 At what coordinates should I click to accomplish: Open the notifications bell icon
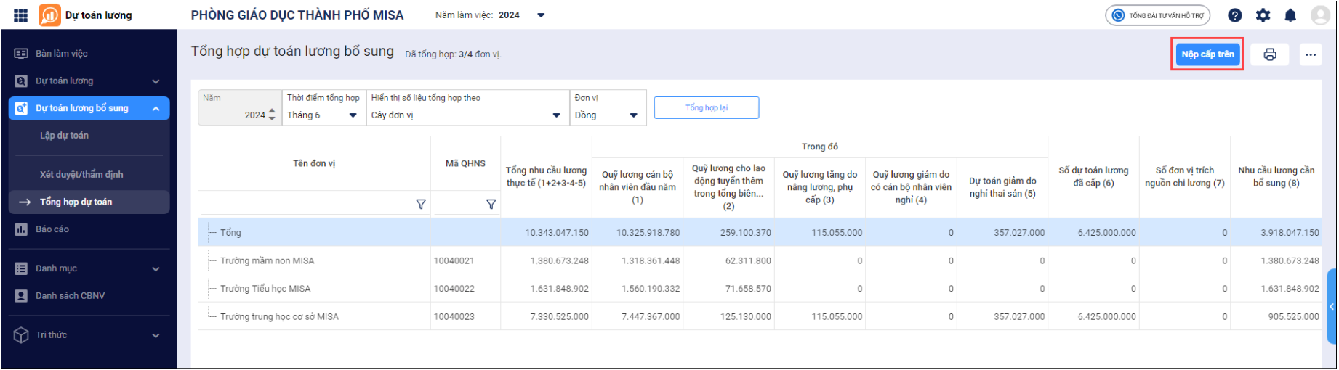(1290, 15)
